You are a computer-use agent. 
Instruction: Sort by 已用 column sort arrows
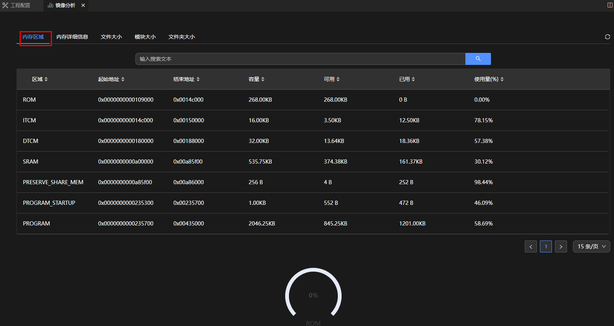tap(413, 79)
